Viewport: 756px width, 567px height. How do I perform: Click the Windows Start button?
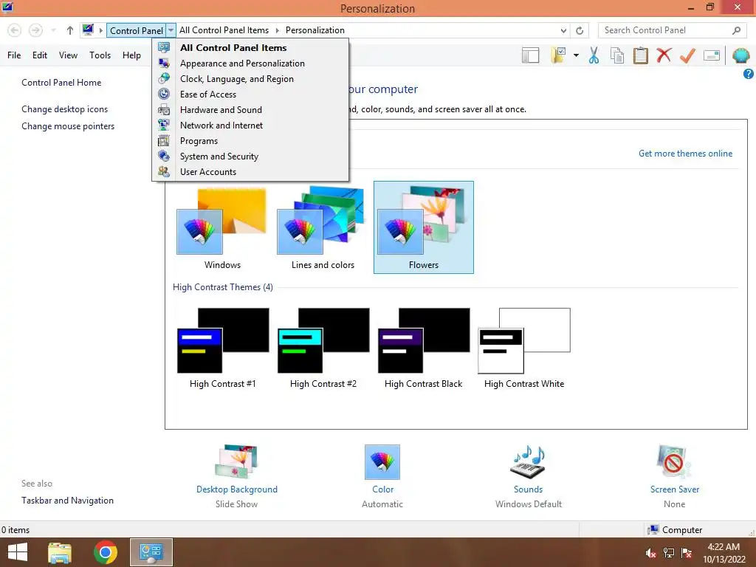point(18,552)
